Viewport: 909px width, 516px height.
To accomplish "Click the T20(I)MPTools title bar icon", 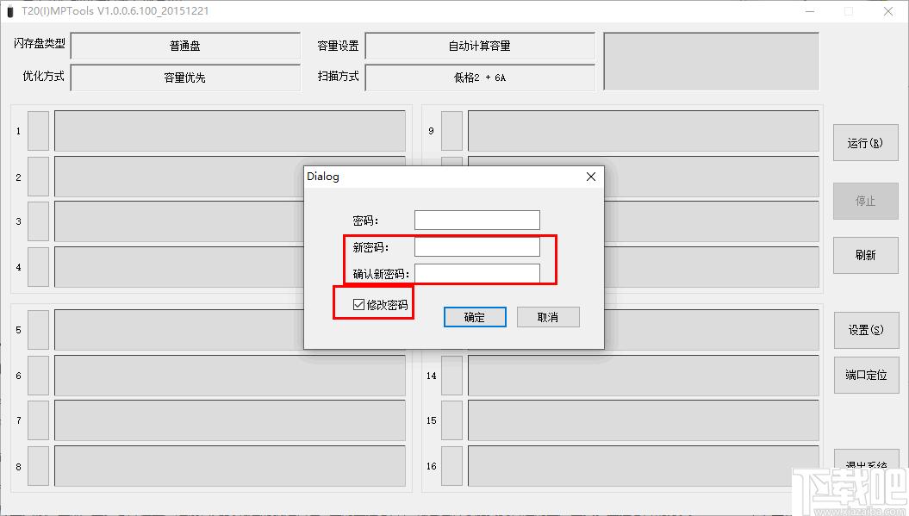I will pyautogui.click(x=9, y=11).
